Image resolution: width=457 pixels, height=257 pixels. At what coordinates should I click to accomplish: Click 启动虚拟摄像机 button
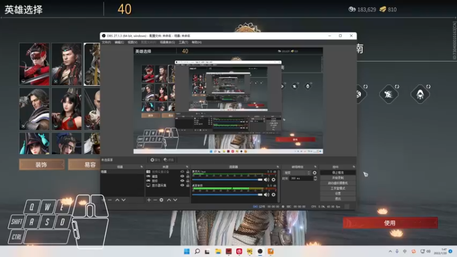click(x=338, y=183)
